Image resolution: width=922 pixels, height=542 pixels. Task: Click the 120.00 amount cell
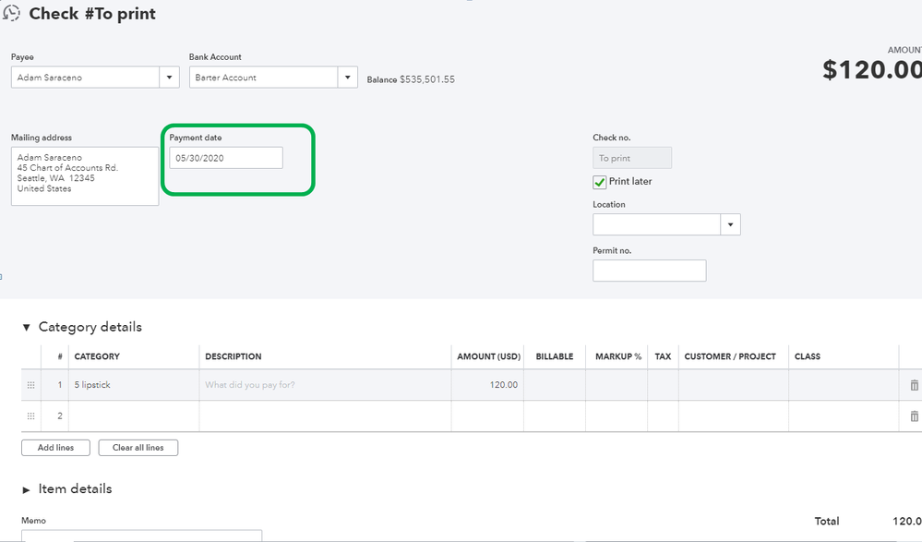click(x=487, y=385)
